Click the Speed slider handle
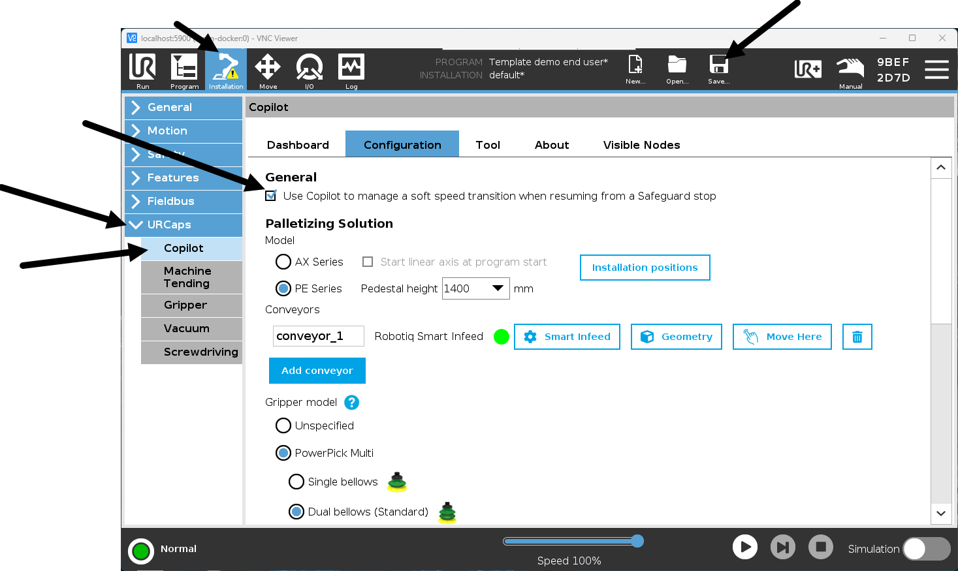958x571 pixels. coord(637,541)
